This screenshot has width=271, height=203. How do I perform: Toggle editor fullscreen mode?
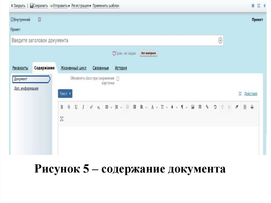pyautogui.click(x=62, y=119)
